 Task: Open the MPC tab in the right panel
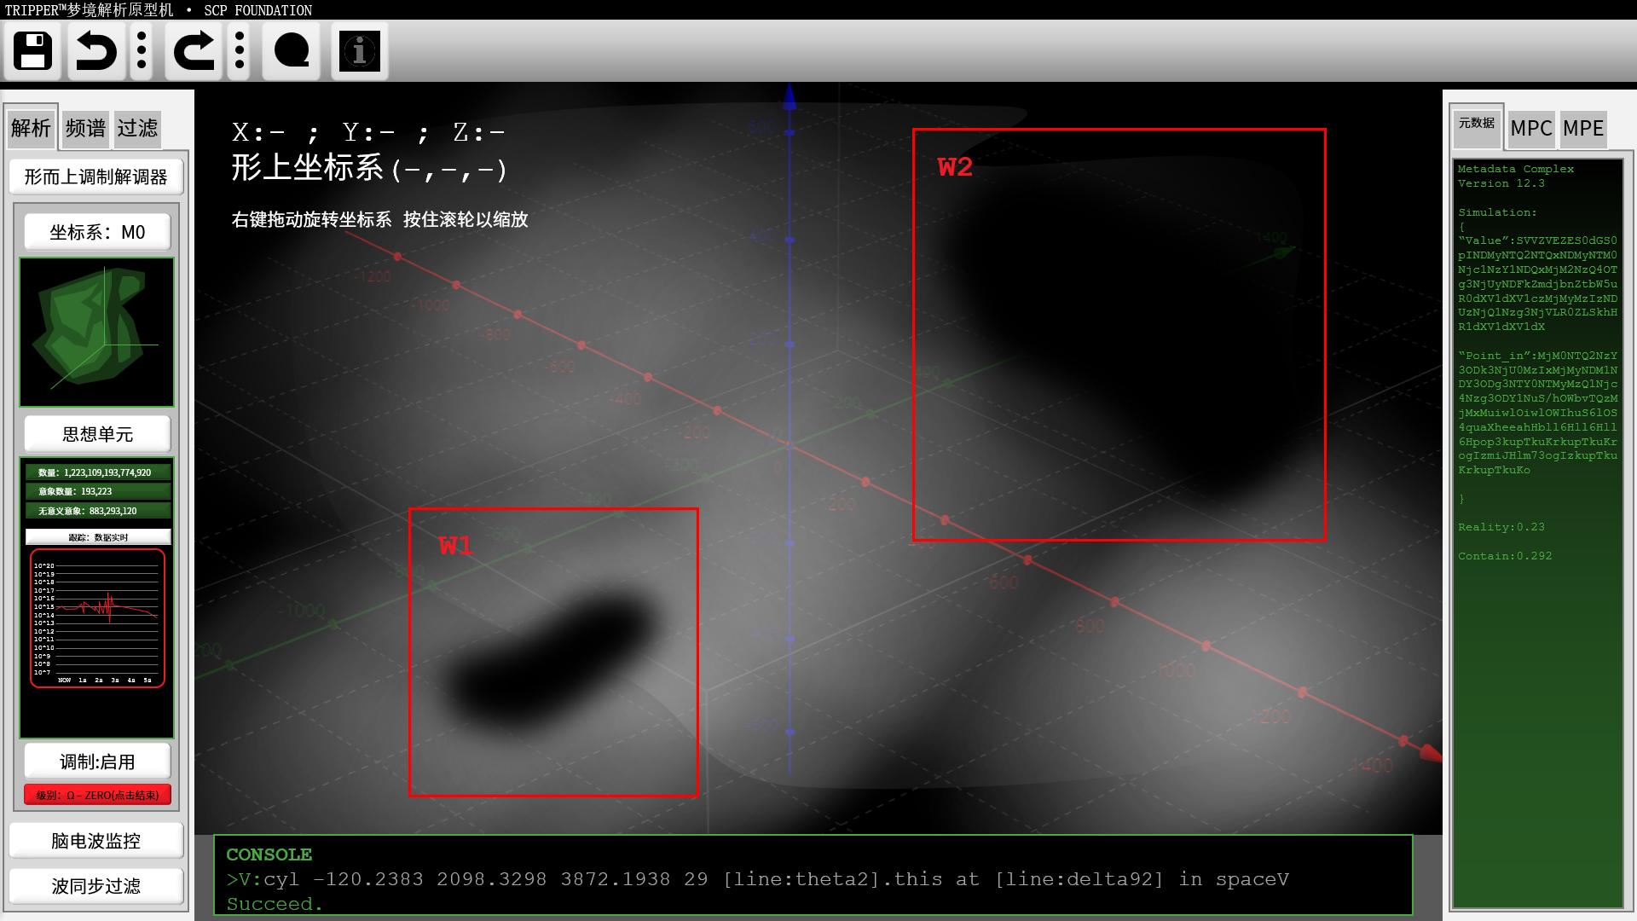1530,129
